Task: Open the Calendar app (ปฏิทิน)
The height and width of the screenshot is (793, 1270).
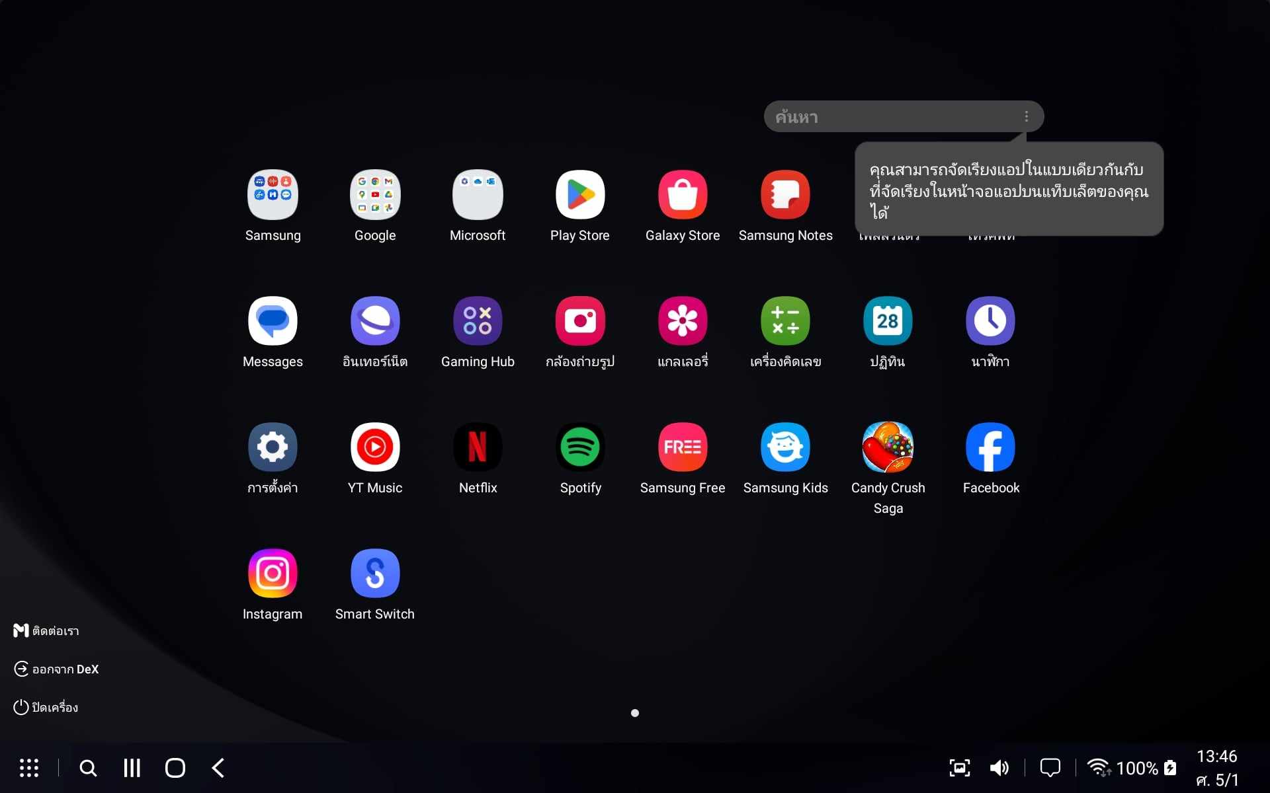Action: click(x=888, y=321)
